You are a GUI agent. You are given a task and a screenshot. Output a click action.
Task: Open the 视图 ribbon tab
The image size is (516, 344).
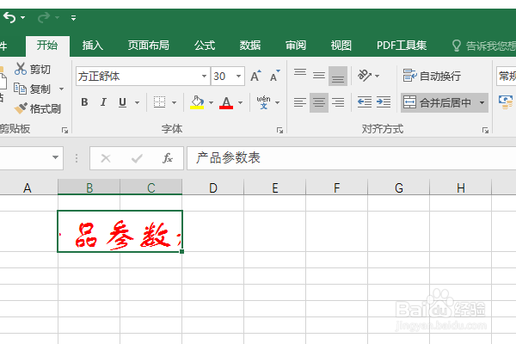click(x=341, y=46)
